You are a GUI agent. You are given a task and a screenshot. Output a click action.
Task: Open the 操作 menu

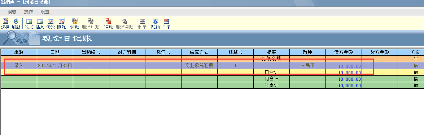29,12
